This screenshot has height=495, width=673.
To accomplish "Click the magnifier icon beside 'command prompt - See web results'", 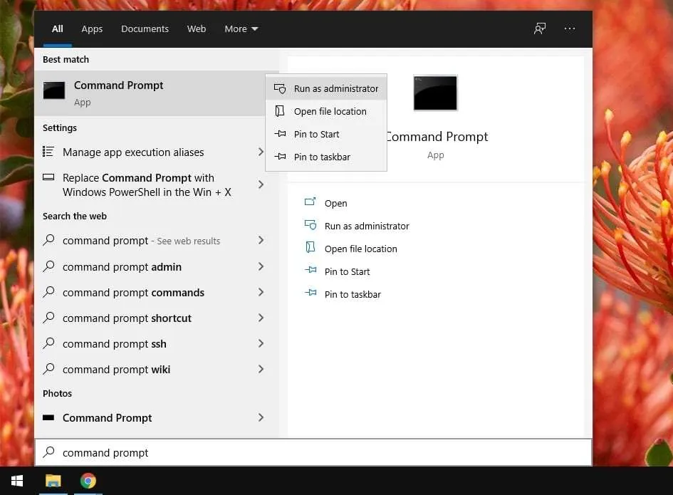I will [x=49, y=239].
